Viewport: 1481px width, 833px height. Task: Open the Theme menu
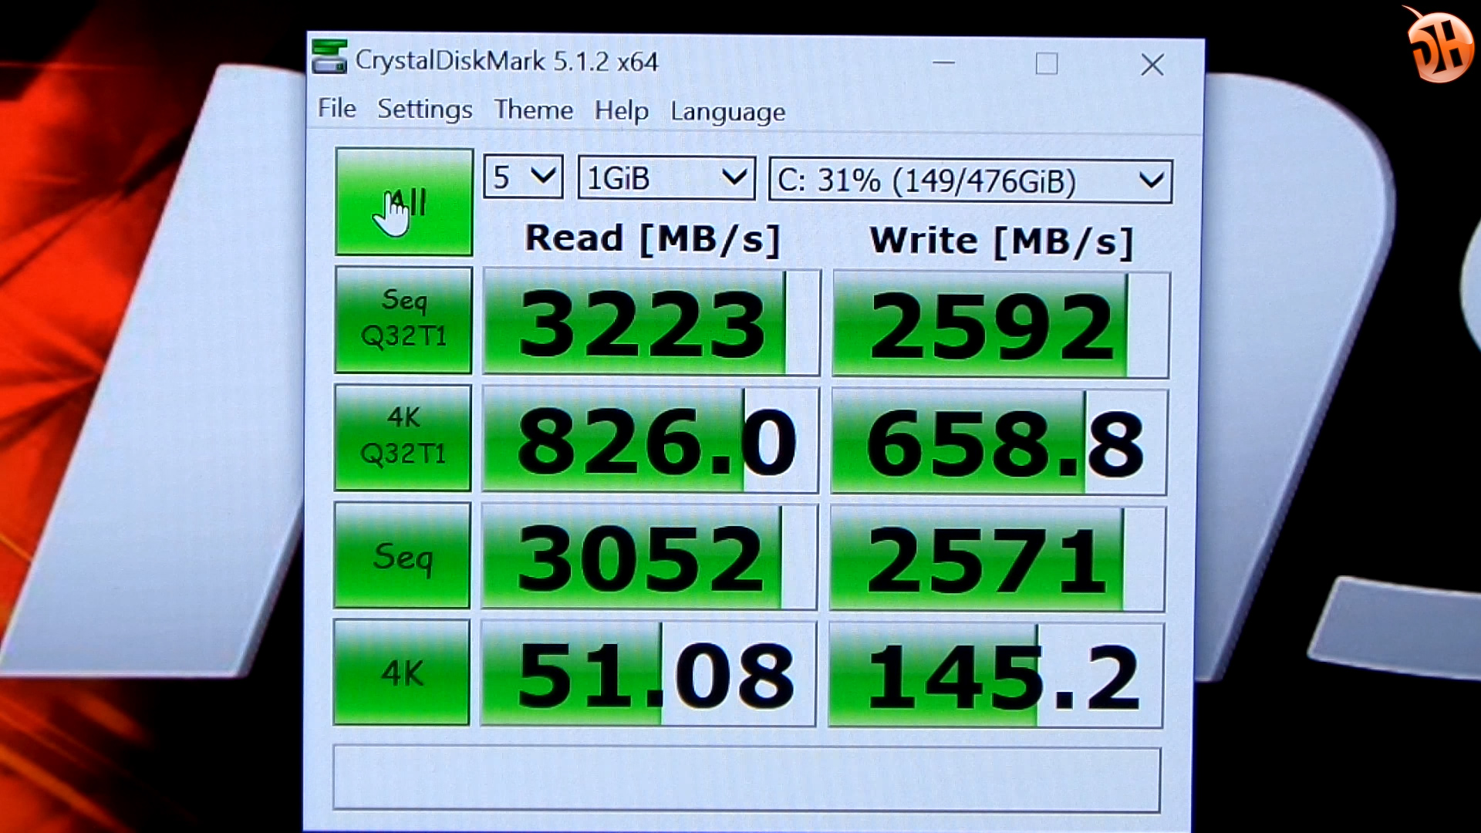(534, 110)
